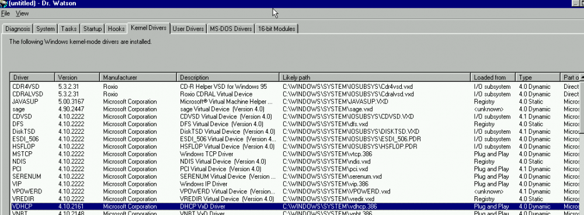Select the VREDIR driver row

pos(294,199)
